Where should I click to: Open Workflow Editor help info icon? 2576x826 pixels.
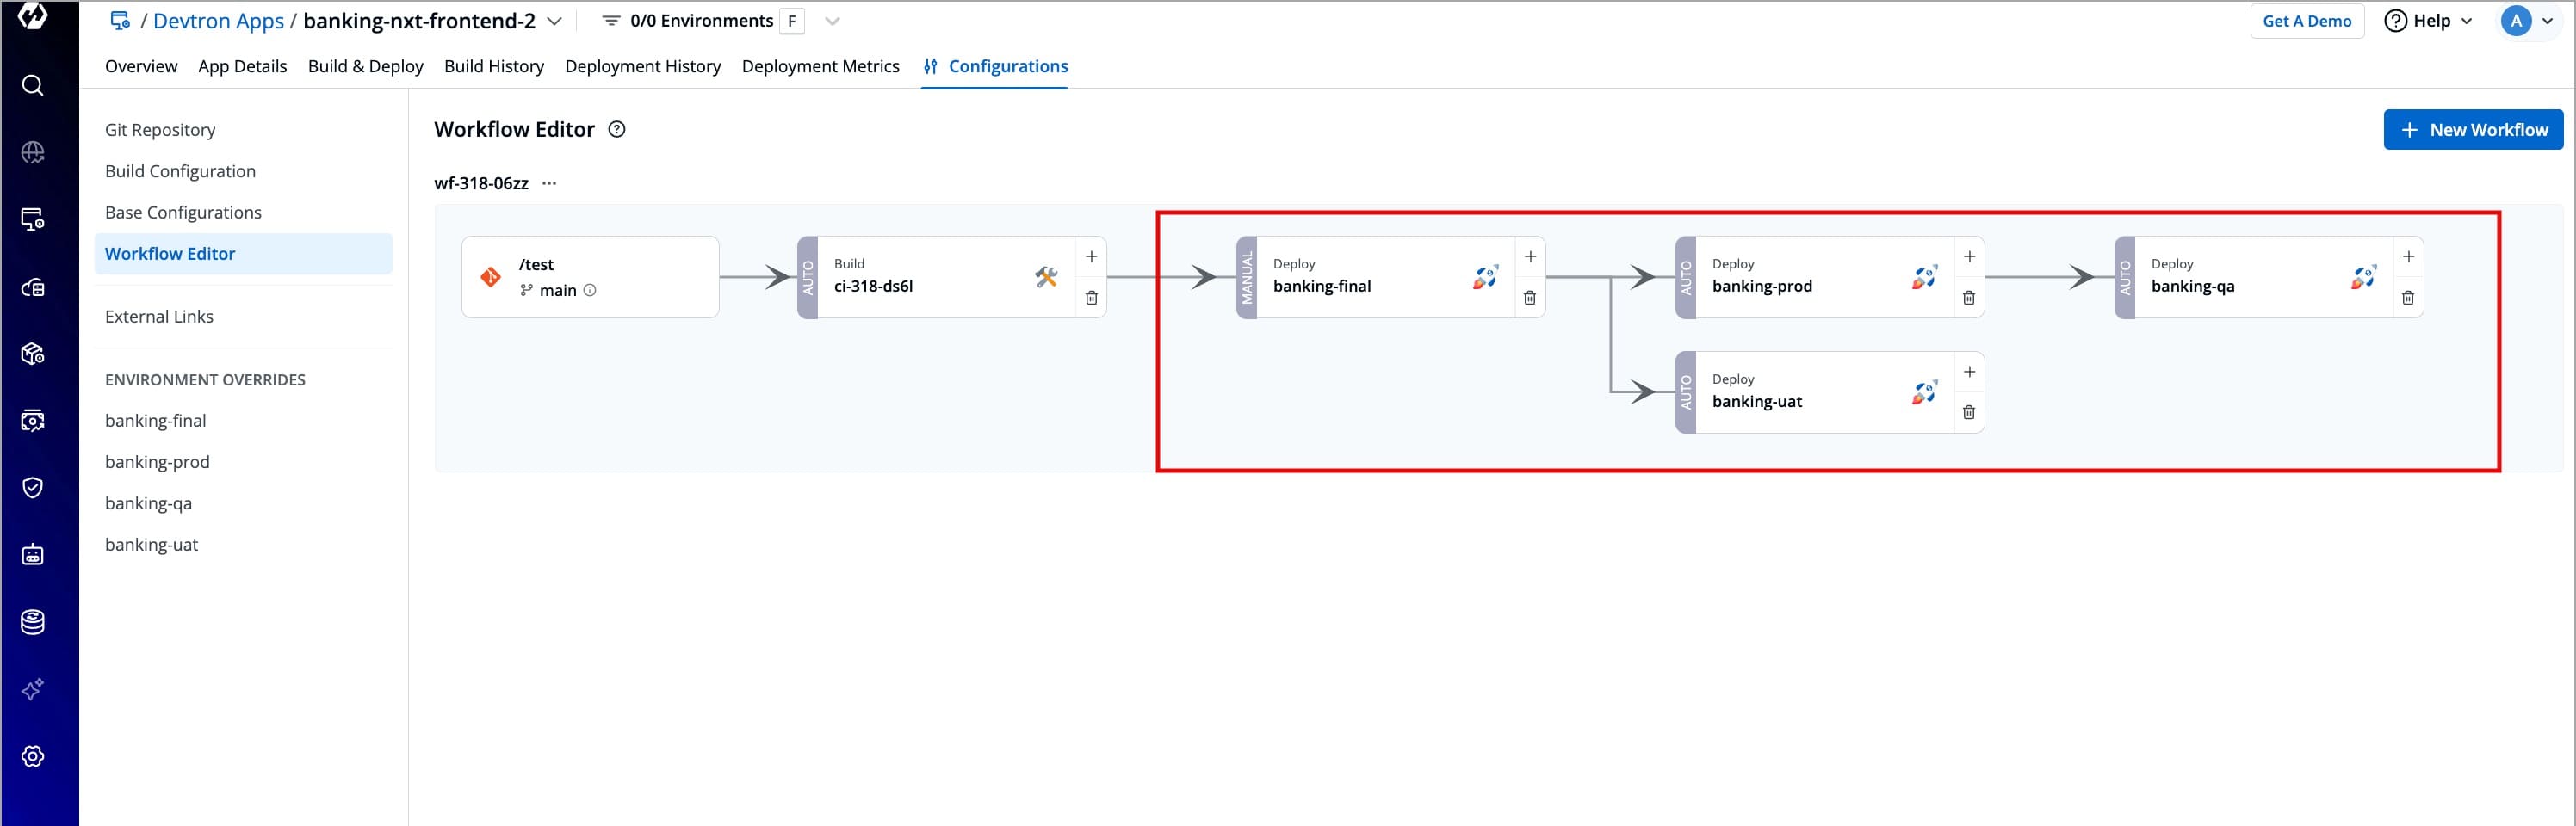pyautogui.click(x=617, y=129)
